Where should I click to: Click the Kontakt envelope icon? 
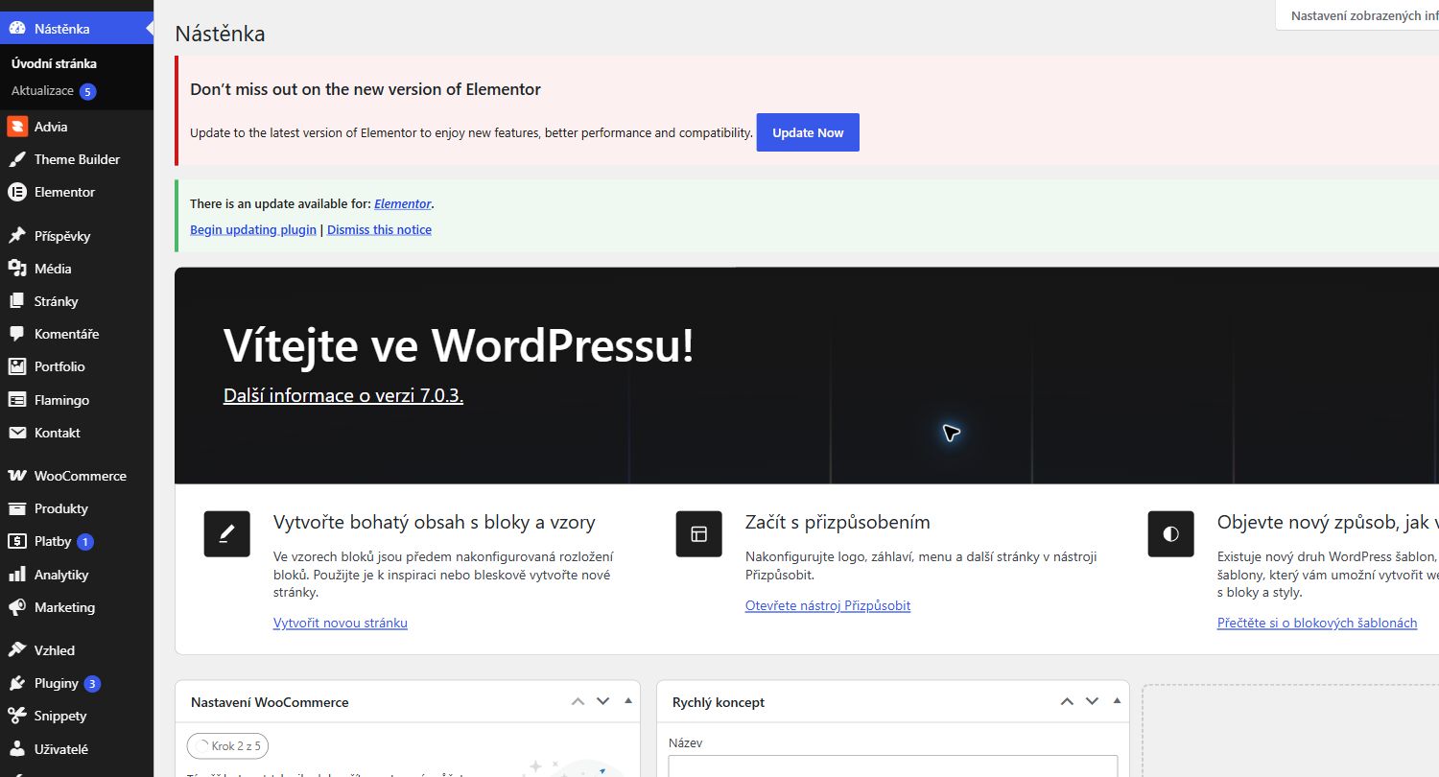[x=17, y=433]
